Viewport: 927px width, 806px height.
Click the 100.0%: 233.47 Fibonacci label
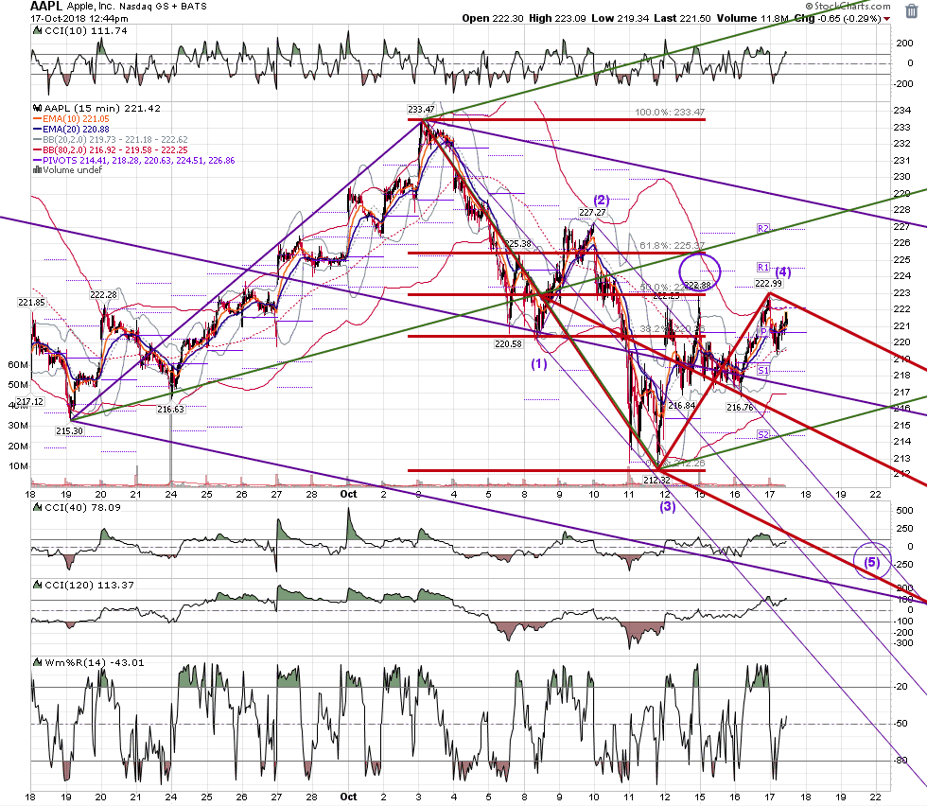point(670,113)
